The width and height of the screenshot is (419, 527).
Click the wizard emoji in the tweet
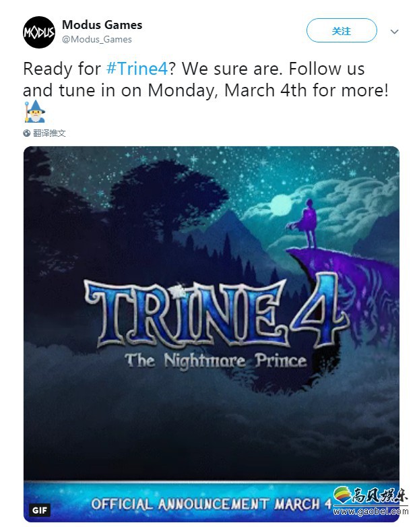click(34, 111)
